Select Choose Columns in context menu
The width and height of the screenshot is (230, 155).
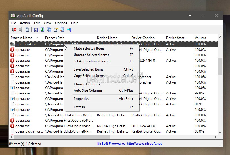102,84
